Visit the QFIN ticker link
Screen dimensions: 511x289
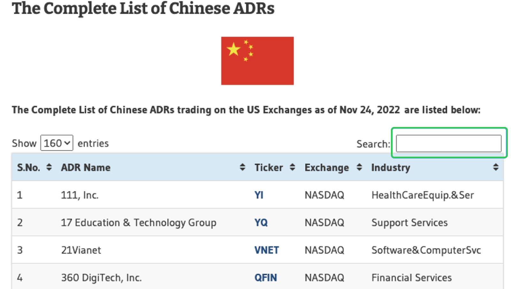(265, 278)
